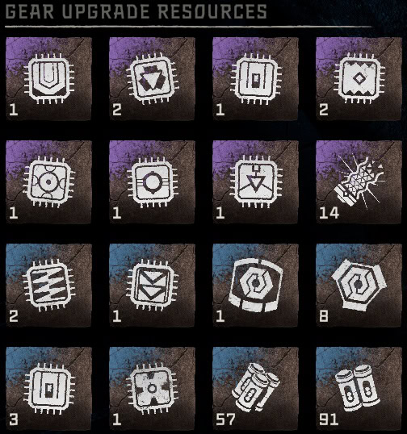Click the triple canister resource, count 57
Viewport: 407px width, 434px height.
[x=255, y=389]
